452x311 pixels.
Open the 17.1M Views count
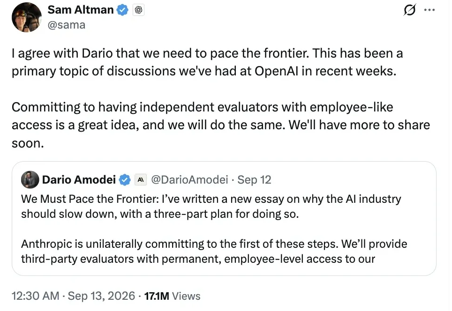coord(172,296)
